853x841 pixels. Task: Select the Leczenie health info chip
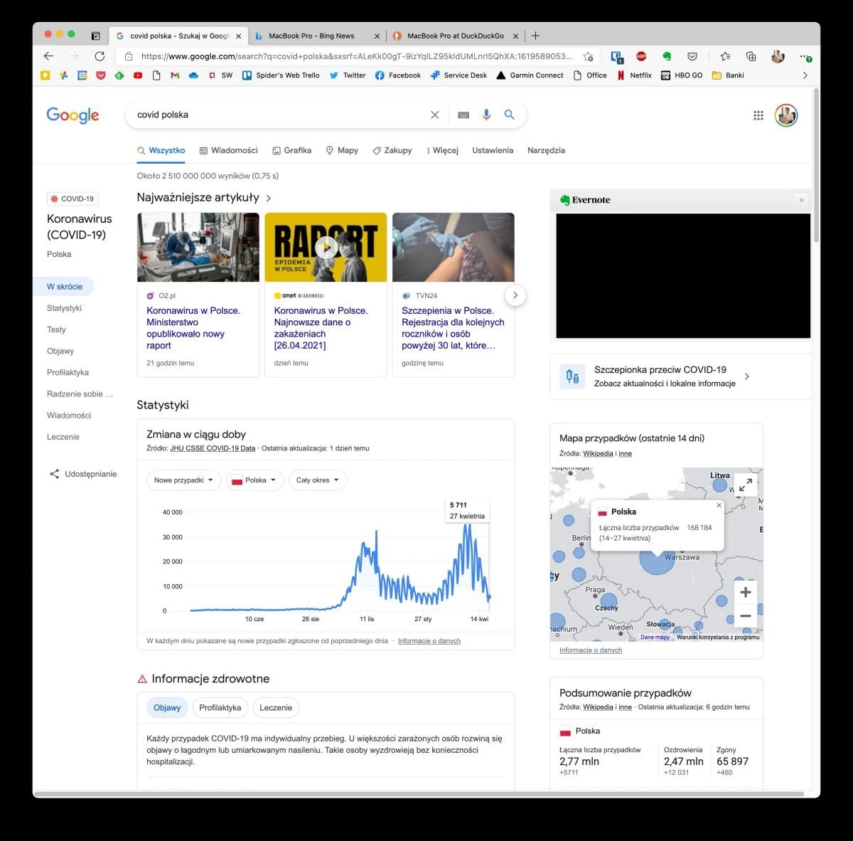tap(276, 707)
